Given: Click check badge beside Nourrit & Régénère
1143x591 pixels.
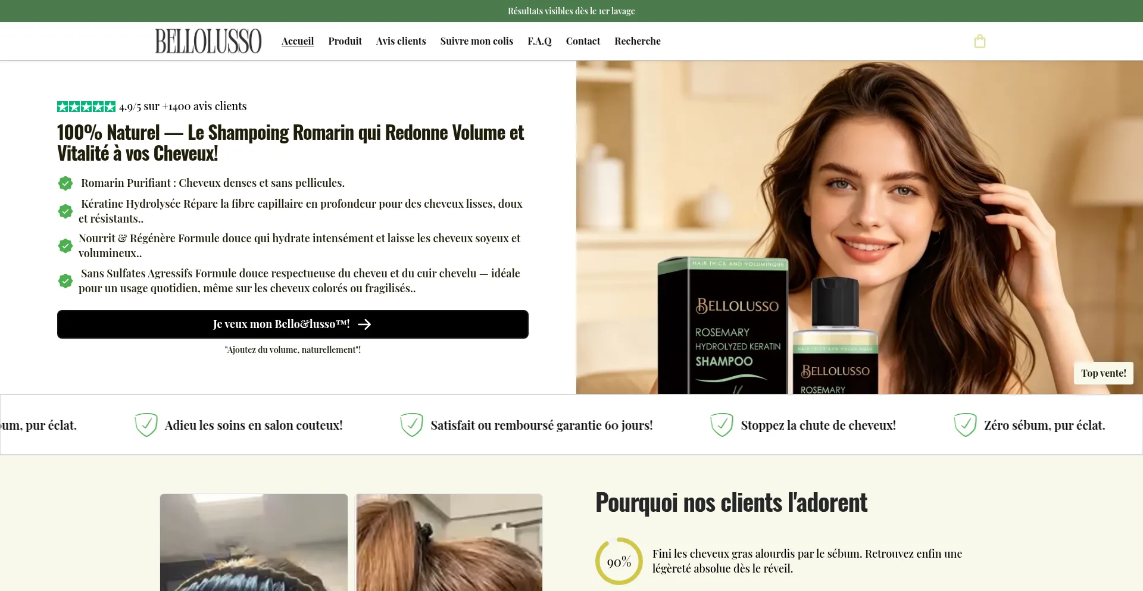Looking at the screenshot, I should 65,246.
